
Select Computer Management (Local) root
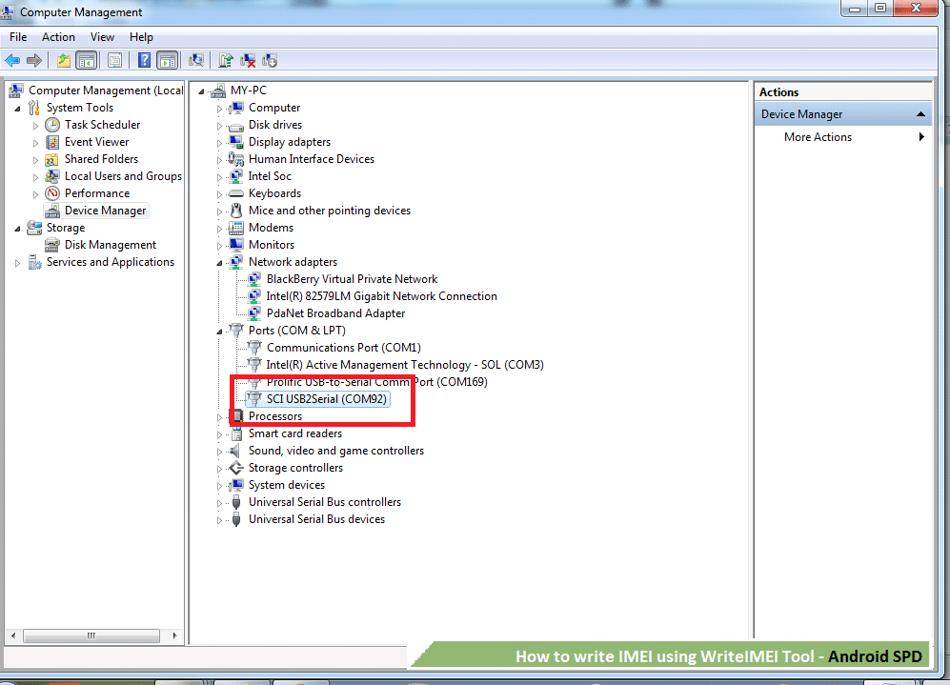[106, 91]
